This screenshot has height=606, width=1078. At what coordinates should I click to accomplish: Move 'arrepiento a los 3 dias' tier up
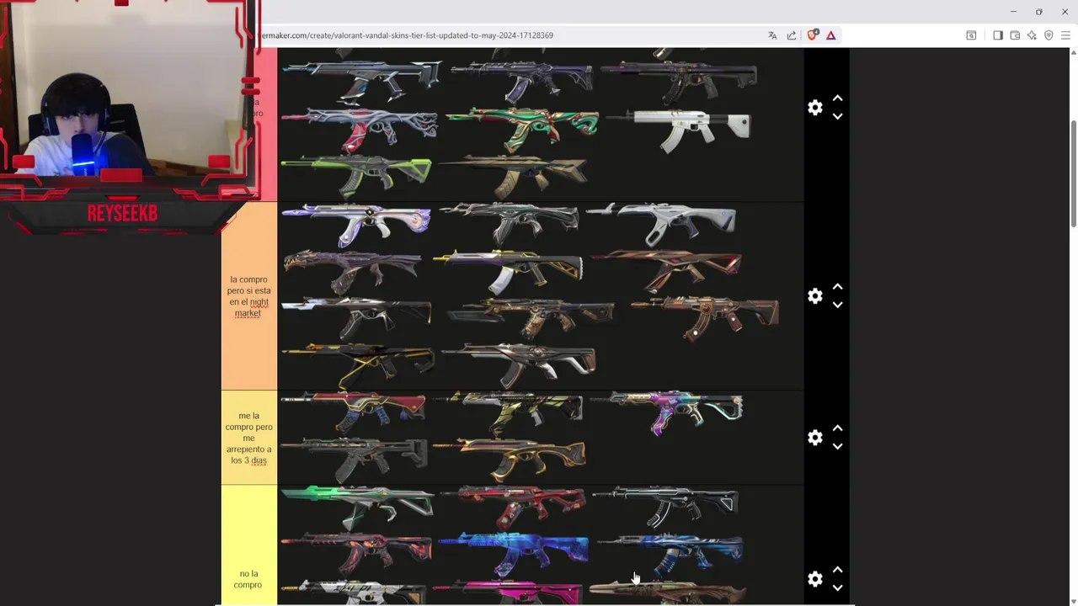[x=837, y=428]
